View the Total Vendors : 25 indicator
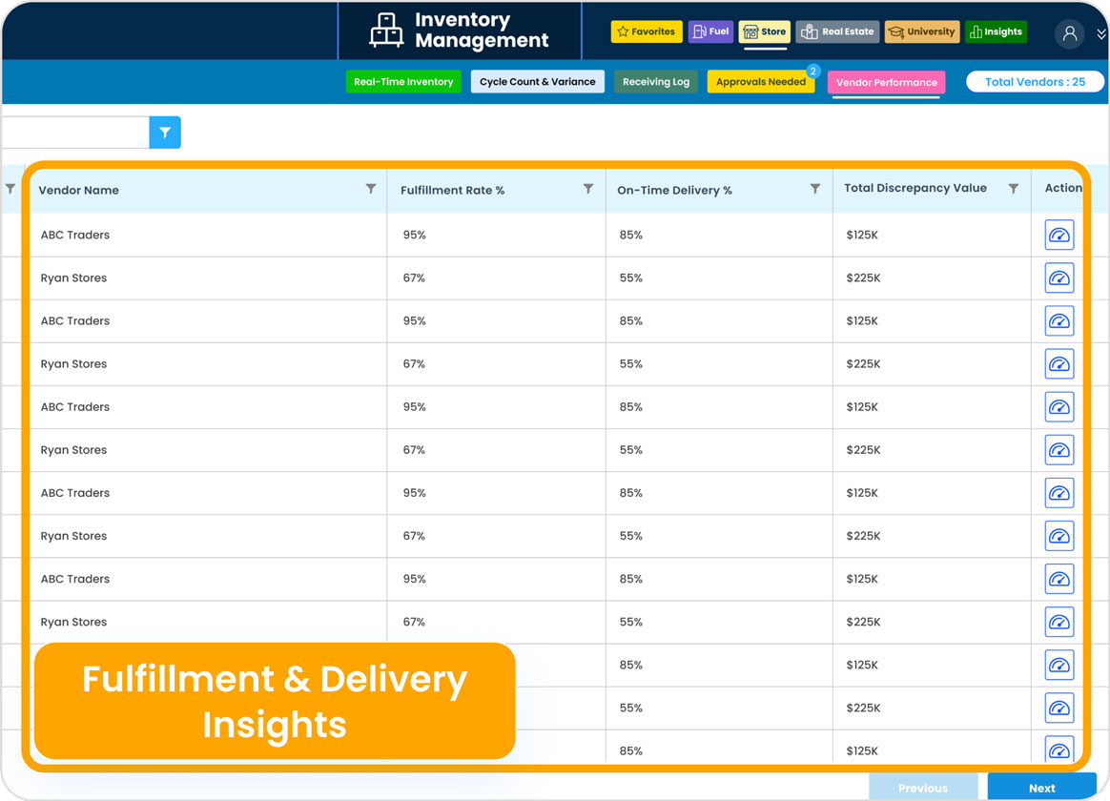Viewport: 1110px width, 801px height. [1036, 81]
